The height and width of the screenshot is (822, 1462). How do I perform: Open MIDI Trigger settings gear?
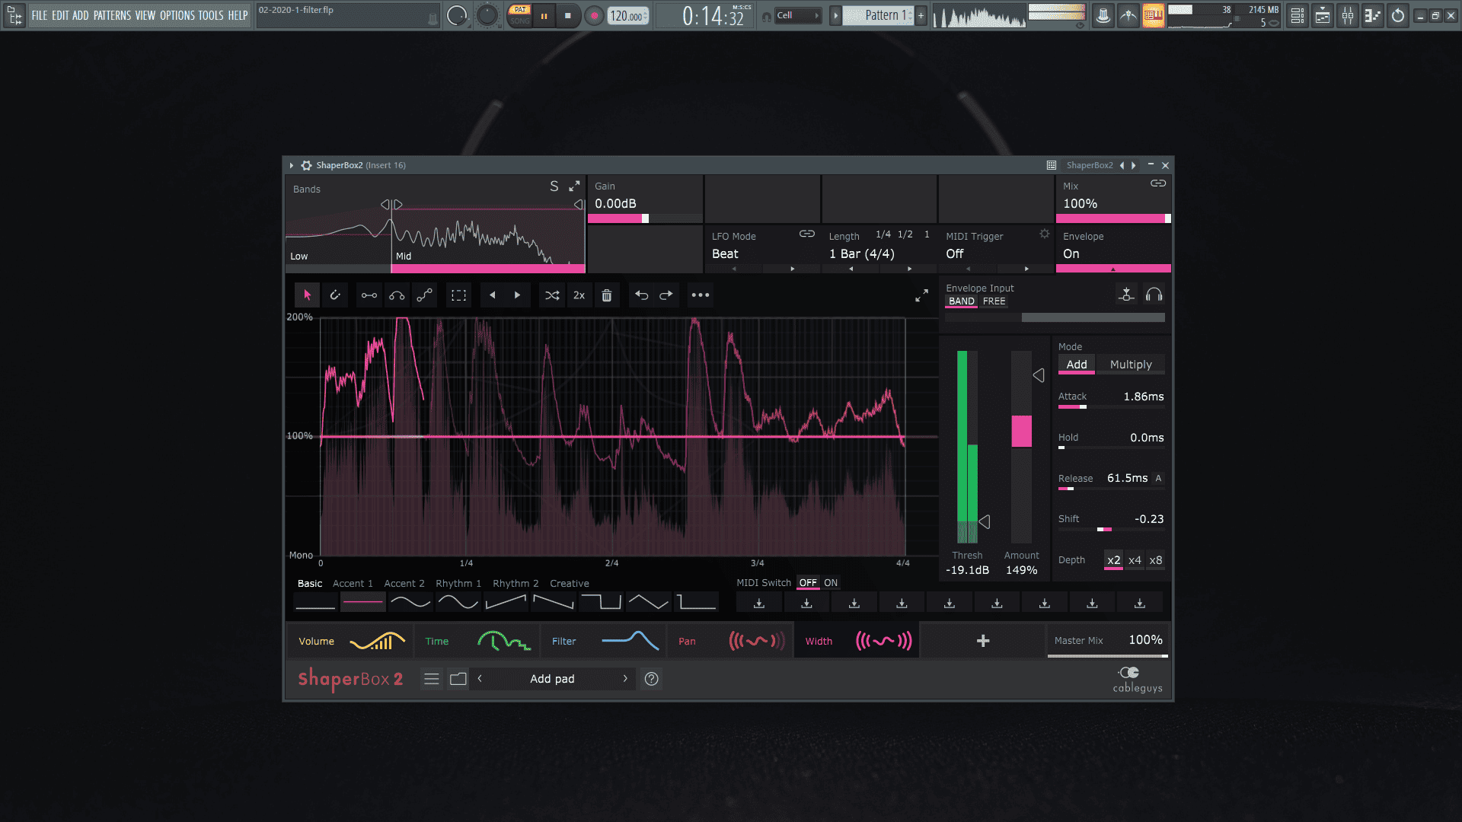click(x=1045, y=234)
